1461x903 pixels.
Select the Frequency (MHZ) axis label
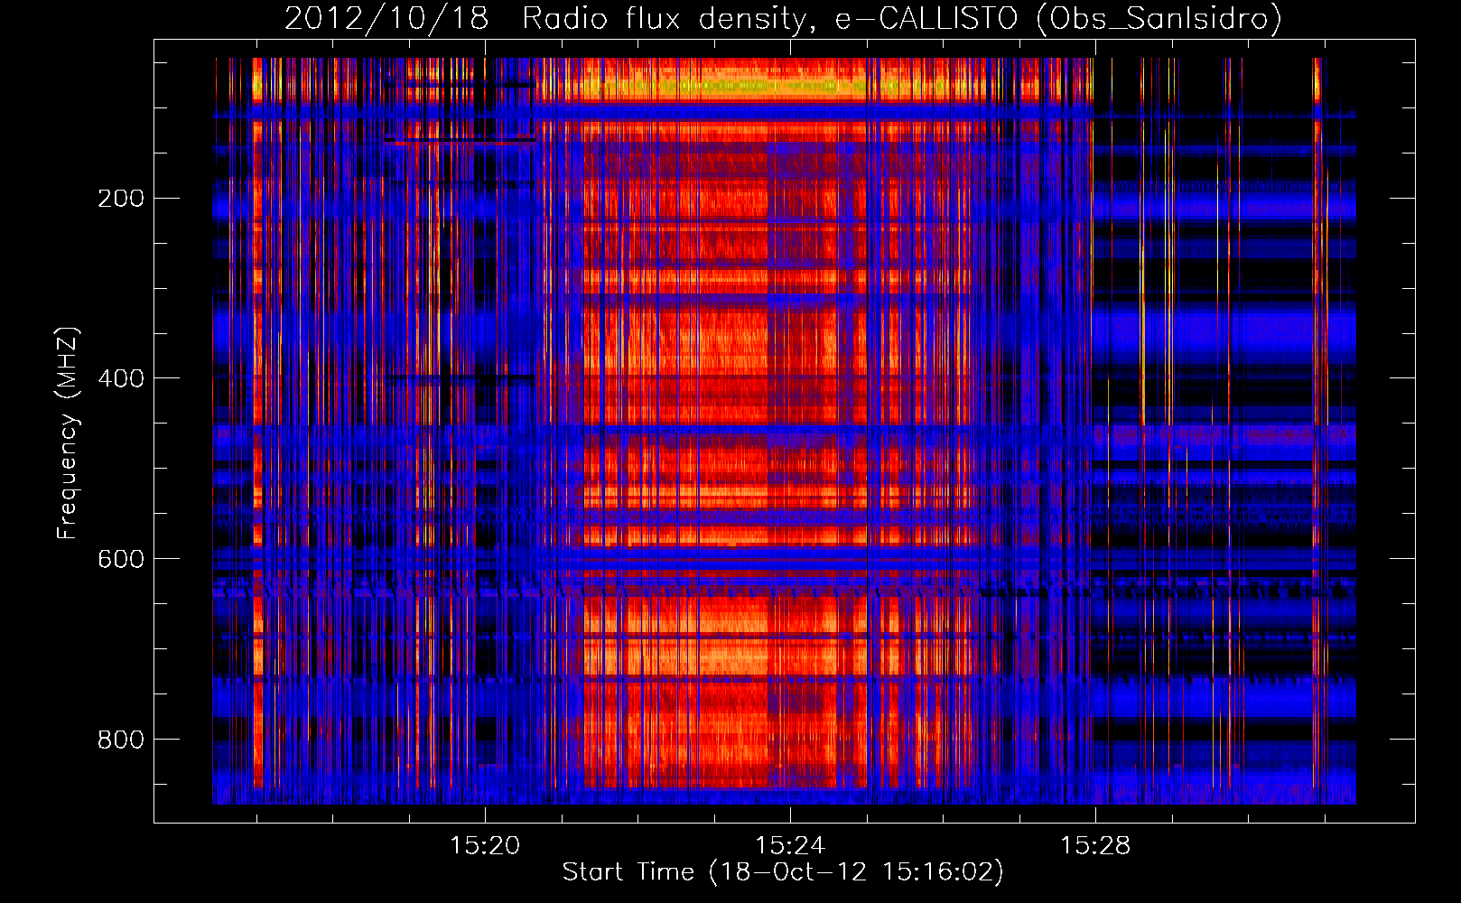[68, 433]
